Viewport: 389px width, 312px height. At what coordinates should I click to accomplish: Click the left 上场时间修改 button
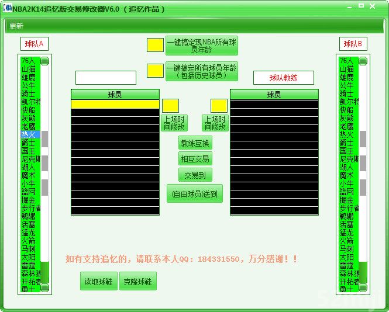coord(174,123)
